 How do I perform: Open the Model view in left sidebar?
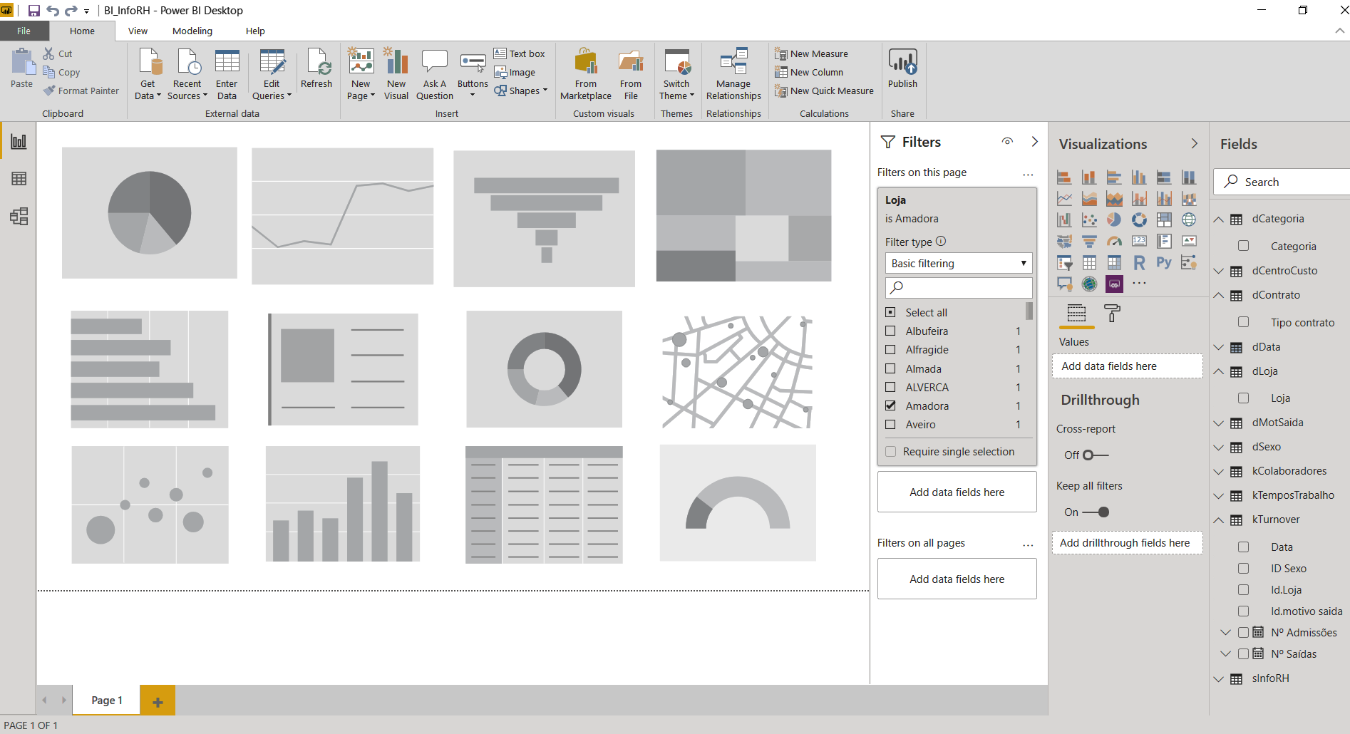point(19,217)
